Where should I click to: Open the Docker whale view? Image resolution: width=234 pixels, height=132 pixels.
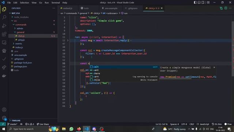point(4,76)
